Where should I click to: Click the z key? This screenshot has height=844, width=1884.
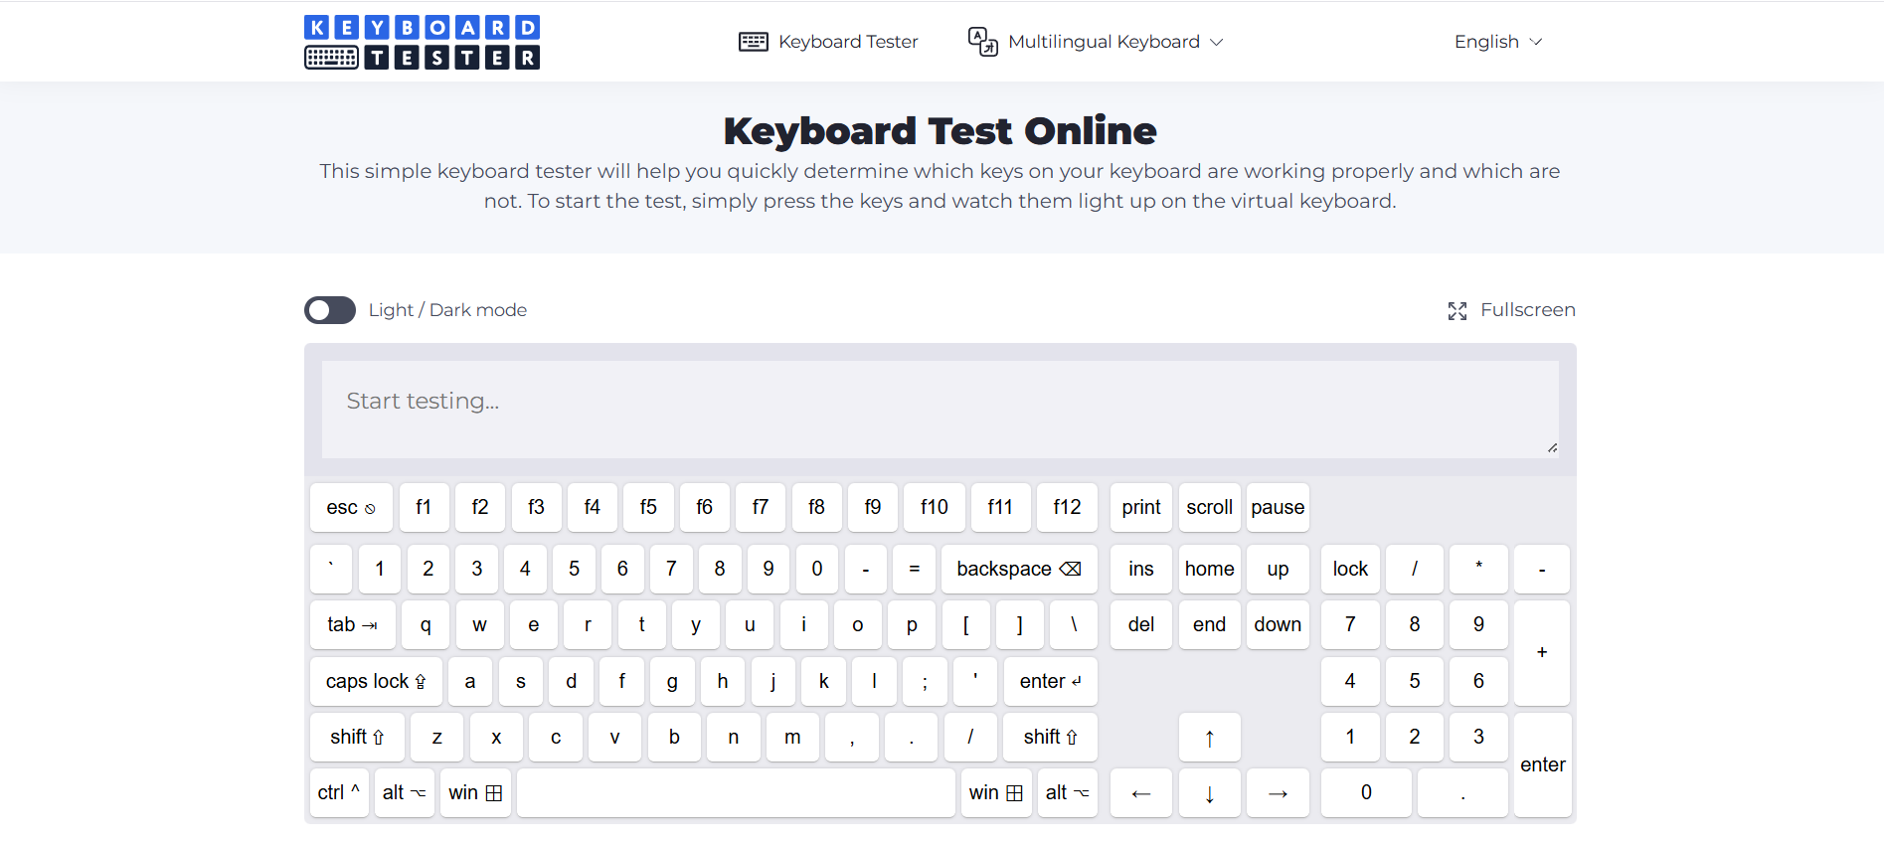pos(437,737)
